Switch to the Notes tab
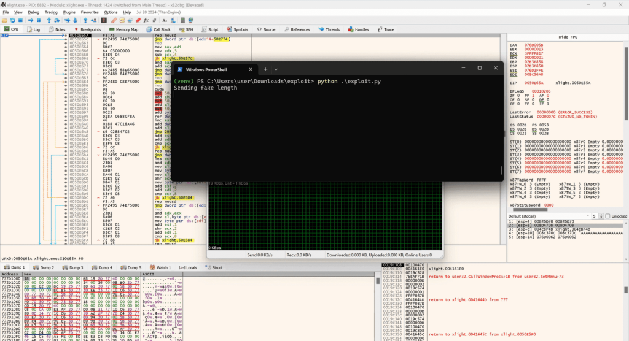The width and height of the screenshot is (629, 341). tap(57, 29)
